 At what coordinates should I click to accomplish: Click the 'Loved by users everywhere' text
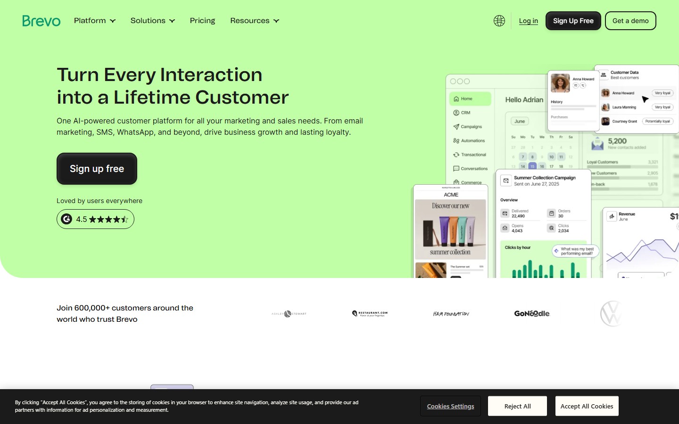99,201
